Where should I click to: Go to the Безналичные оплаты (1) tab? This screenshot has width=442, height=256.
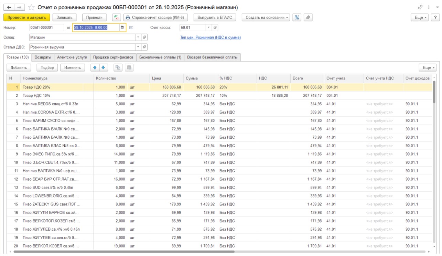160,57
